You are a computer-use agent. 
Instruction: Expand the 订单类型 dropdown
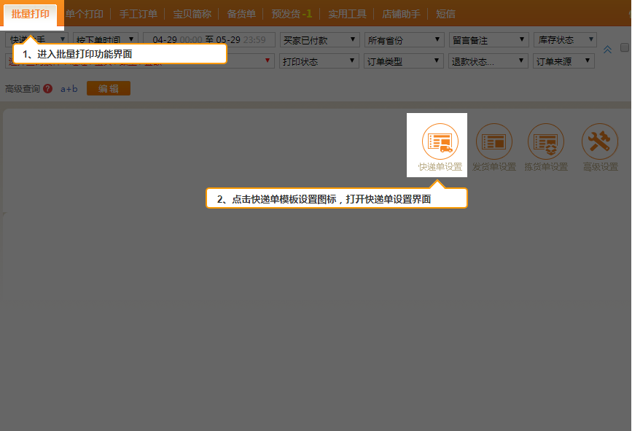tap(405, 62)
